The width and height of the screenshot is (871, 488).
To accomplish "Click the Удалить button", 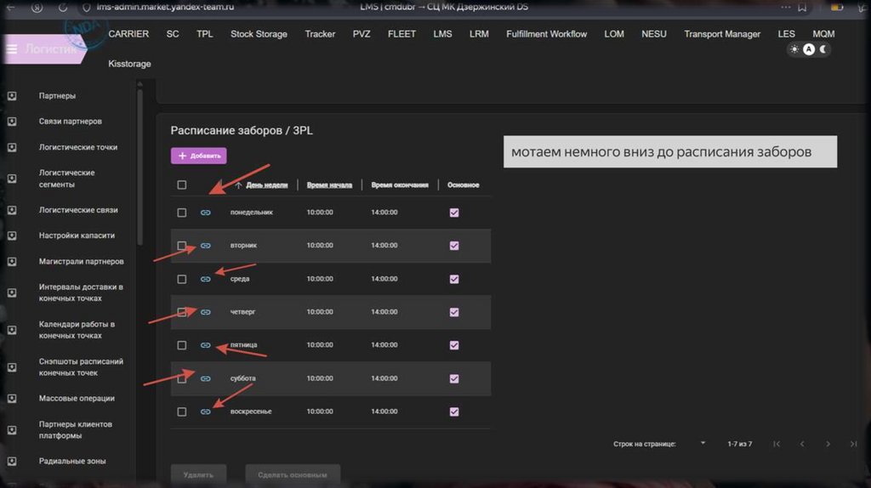I will coord(198,474).
